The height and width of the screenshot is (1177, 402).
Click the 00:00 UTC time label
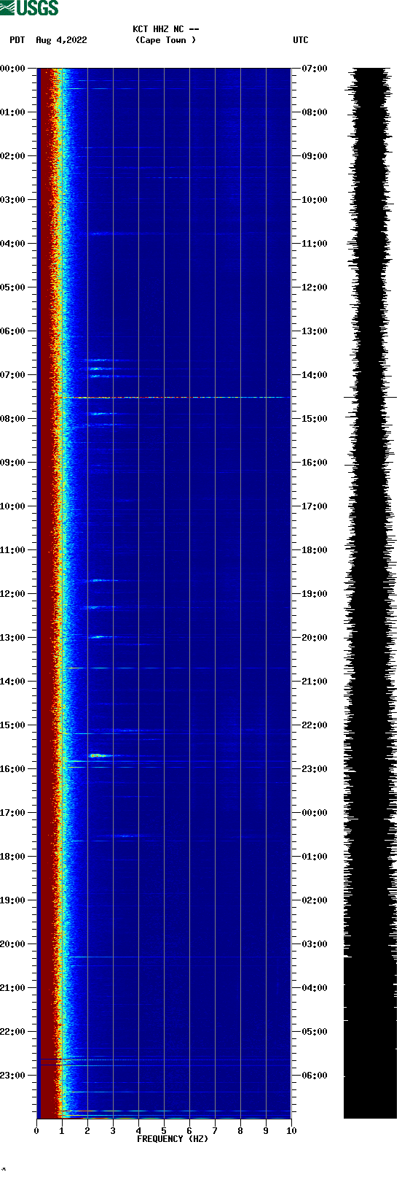pos(315,813)
